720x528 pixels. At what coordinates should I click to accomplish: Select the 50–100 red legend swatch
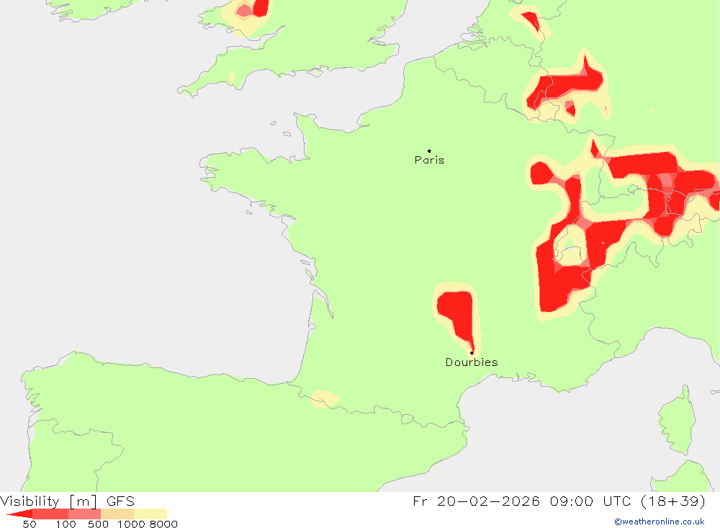click(x=50, y=514)
